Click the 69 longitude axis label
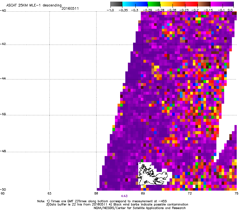This screenshot has width=239, height=210. [143, 194]
